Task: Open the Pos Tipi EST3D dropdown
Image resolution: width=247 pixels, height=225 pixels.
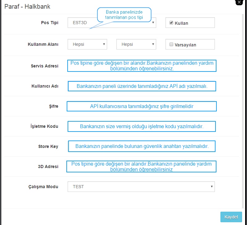Action: tap(112, 23)
